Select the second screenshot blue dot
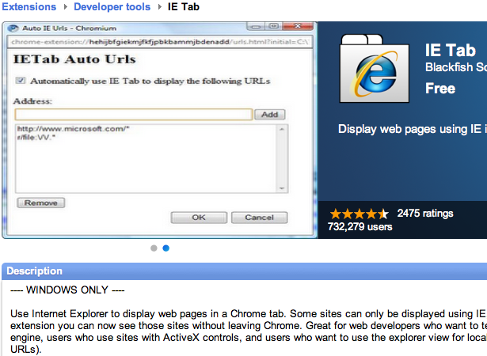The width and height of the screenshot is (487, 356). pyautogui.click(x=166, y=248)
